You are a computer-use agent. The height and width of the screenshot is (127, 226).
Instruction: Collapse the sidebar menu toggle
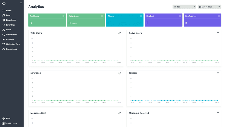coord(21,3)
